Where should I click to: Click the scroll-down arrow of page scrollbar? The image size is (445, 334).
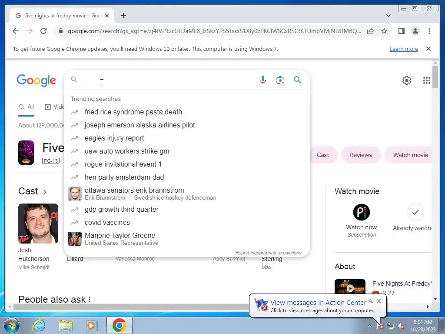(x=435, y=299)
